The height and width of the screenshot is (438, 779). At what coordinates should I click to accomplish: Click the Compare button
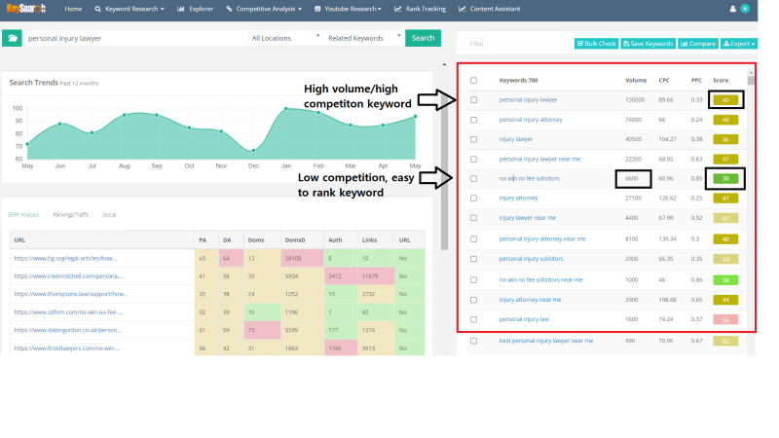pos(698,44)
